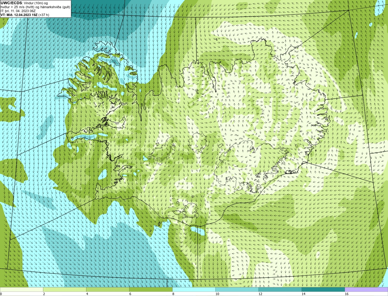Click the light green 2–4 legend swatch
This screenshot has width=388, height=296.
(65, 290)
